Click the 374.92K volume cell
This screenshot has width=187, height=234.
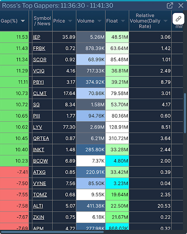tap(91, 82)
